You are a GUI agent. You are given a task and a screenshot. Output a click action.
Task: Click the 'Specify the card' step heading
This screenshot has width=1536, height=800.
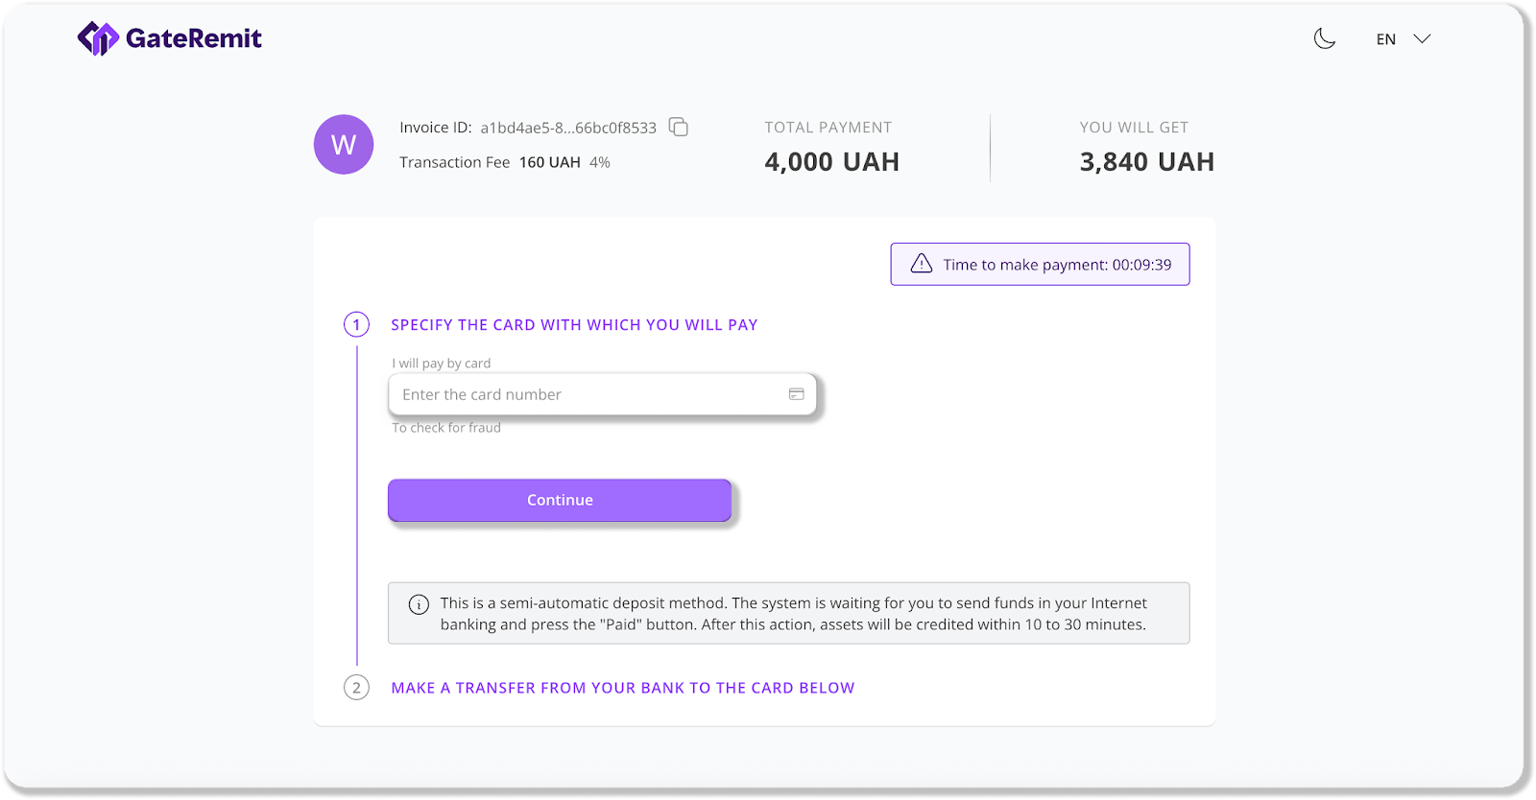574,325
